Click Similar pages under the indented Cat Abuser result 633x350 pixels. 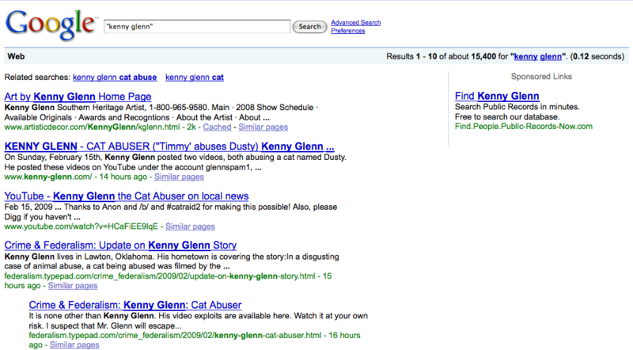tap(74, 344)
